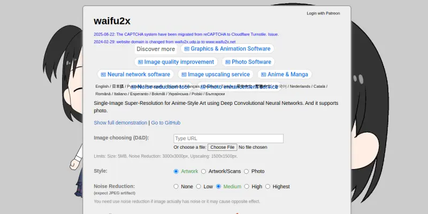Select the Artwork style radio button
Viewport: 428px width, 214px height.
tap(176, 171)
